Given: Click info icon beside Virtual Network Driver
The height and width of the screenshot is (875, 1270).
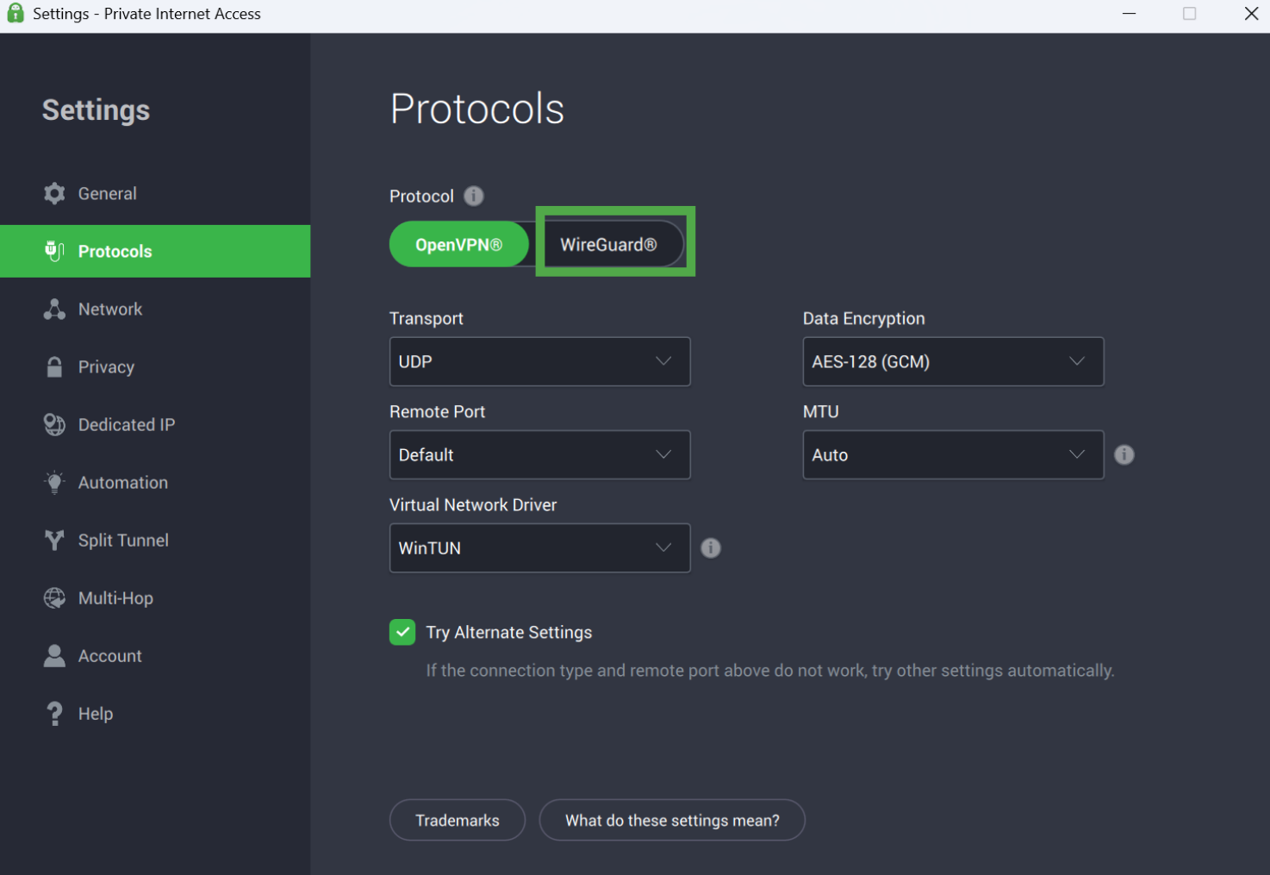Looking at the screenshot, I should click(x=711, y=547).
